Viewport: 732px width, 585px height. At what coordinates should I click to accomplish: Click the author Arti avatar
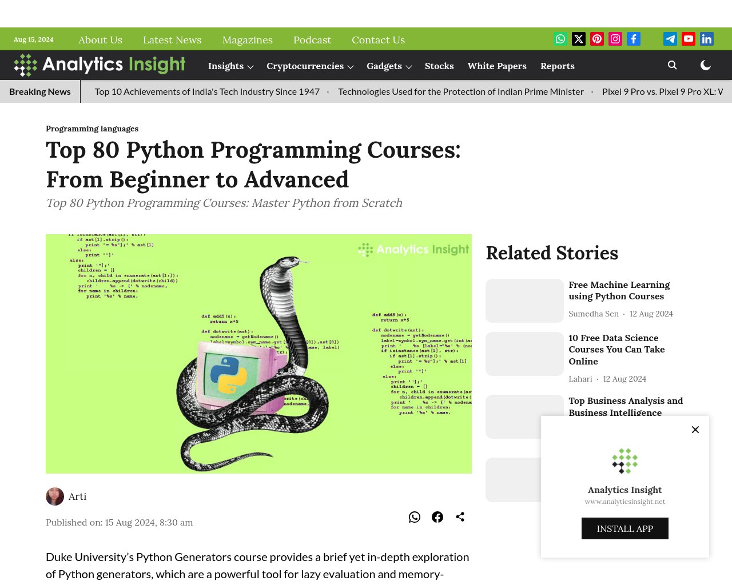(x=55, y=496)
